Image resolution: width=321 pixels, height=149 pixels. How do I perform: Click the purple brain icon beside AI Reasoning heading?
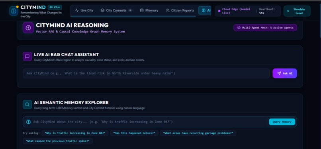[x=28, y=28]
